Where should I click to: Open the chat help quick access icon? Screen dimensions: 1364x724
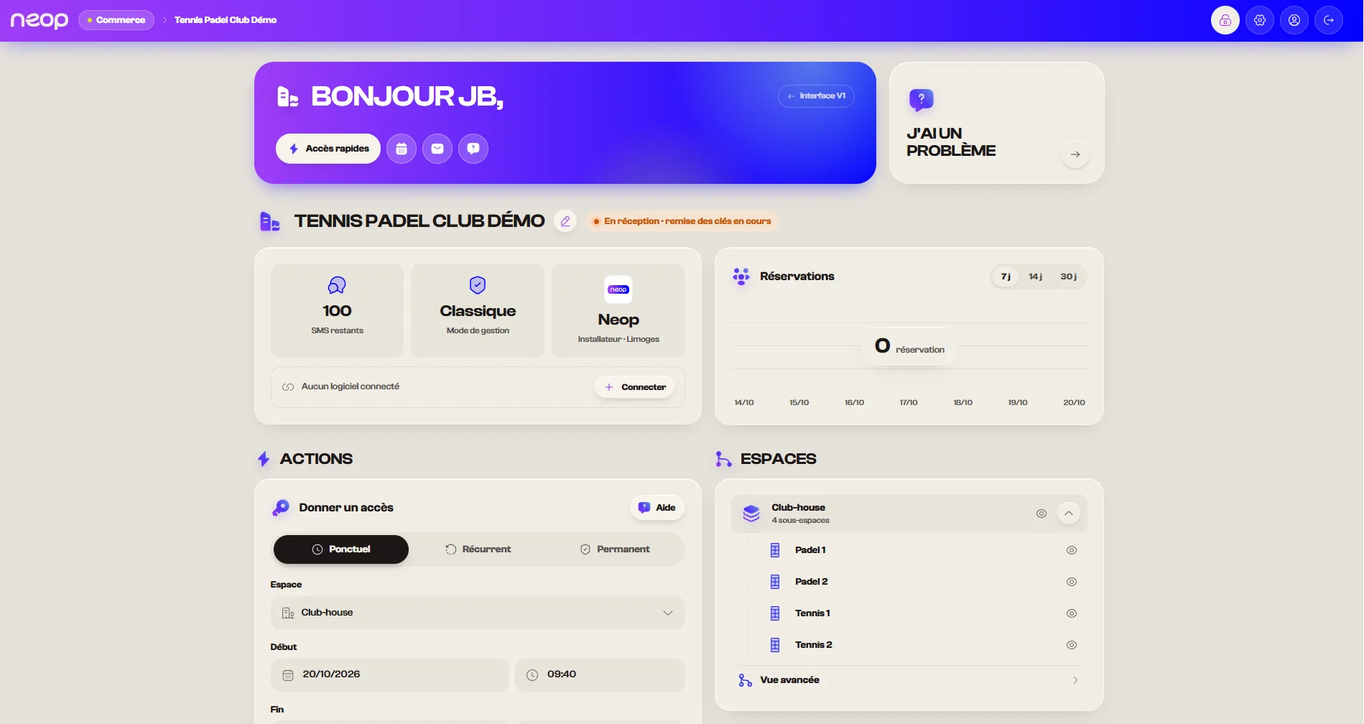point(473,149)
